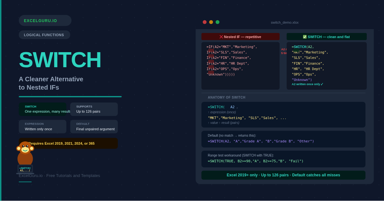This screenshot has height=201, width=384.
Task: Click the mascot's laptop showing =SWITCH(
Action: 25,169
